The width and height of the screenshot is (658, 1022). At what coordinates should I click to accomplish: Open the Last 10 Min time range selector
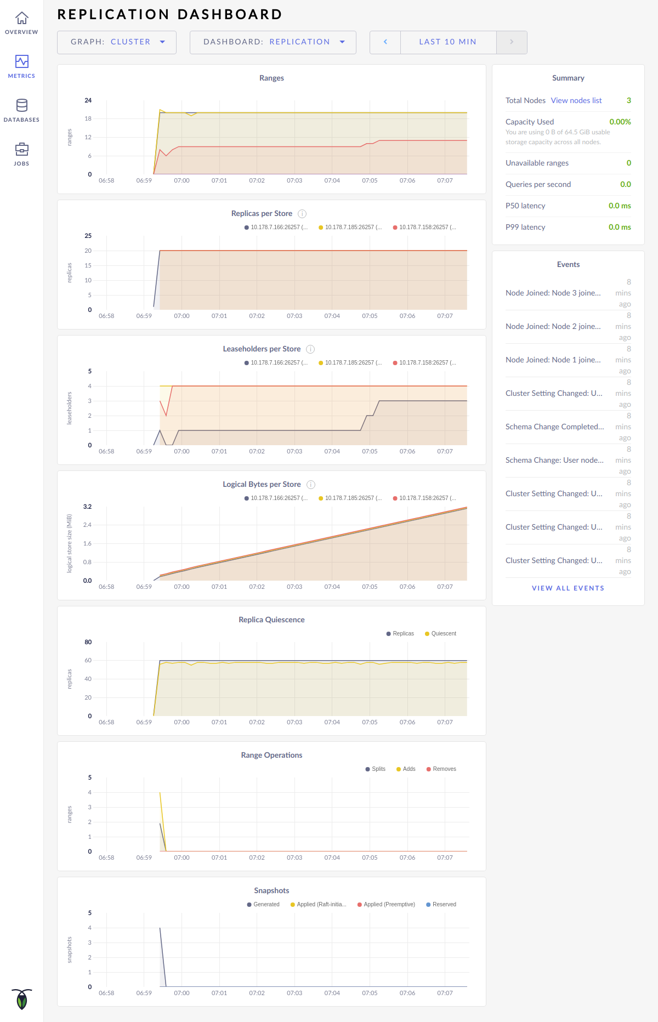pos(448,42)
